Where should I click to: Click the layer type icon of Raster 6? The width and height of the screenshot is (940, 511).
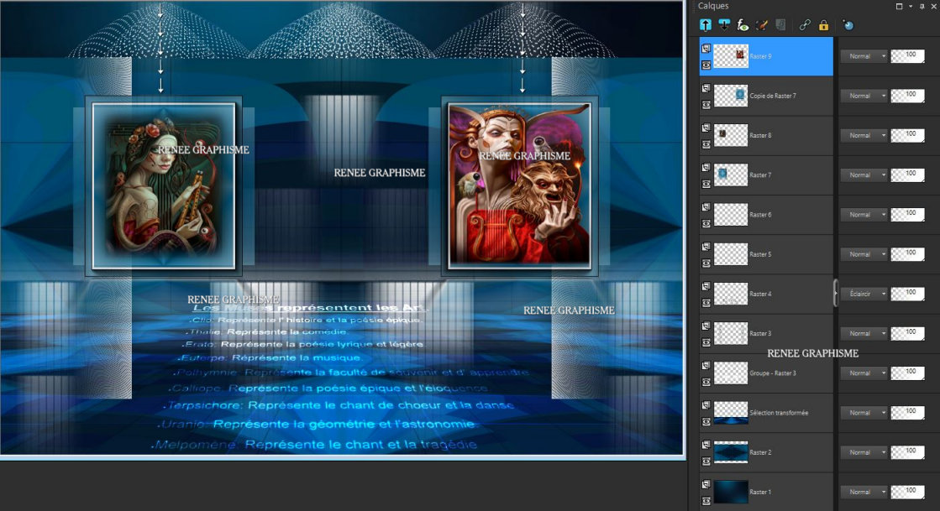pyautogui.click(x=706, y=206)
